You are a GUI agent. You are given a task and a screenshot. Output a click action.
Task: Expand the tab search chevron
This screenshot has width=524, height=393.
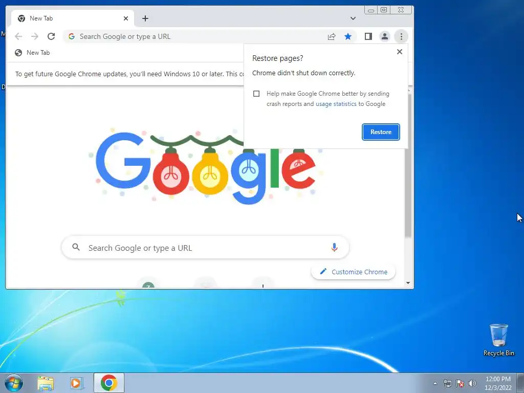point(353,18)
